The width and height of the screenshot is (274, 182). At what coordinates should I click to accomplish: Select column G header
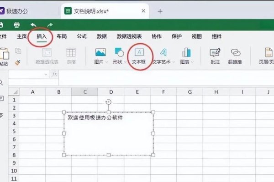tap(190, 92)
